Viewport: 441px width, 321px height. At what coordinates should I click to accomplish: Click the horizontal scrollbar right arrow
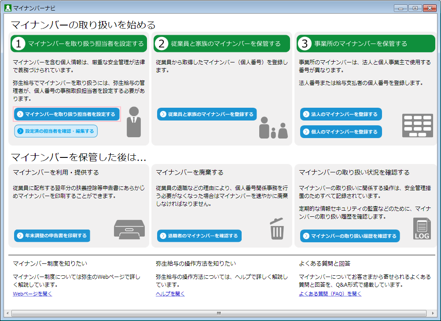tap(434, 313)
